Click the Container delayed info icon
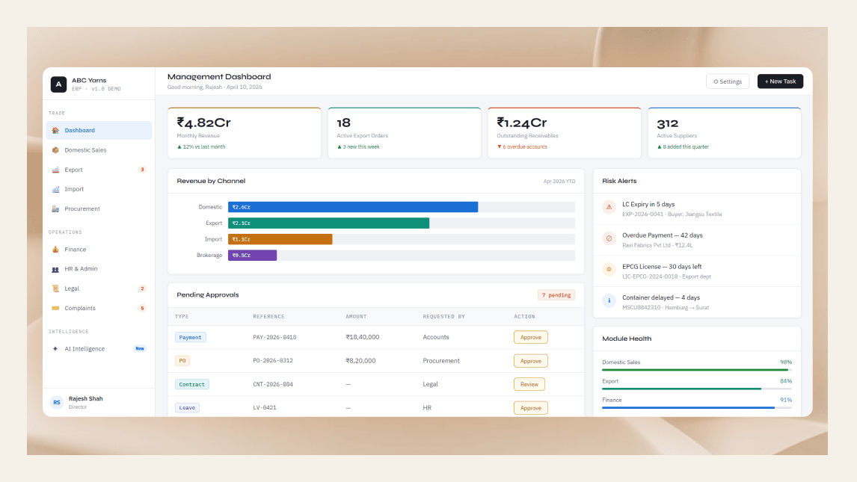 coord(609,300)
